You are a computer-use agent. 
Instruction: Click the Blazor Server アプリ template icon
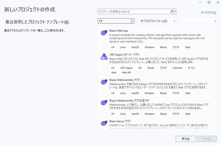pos(104,123)
